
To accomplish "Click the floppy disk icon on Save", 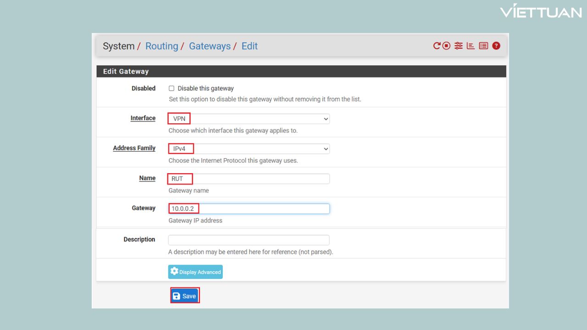I will (x=177, y=296).
